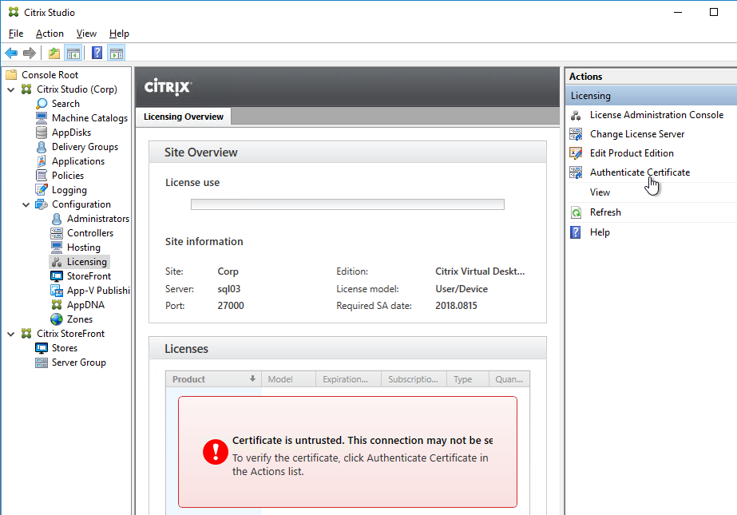Open the View menu in the menu bar
The width and height of the screenshot is (737, 515).
pyautogui.click(x=86, y=34)
